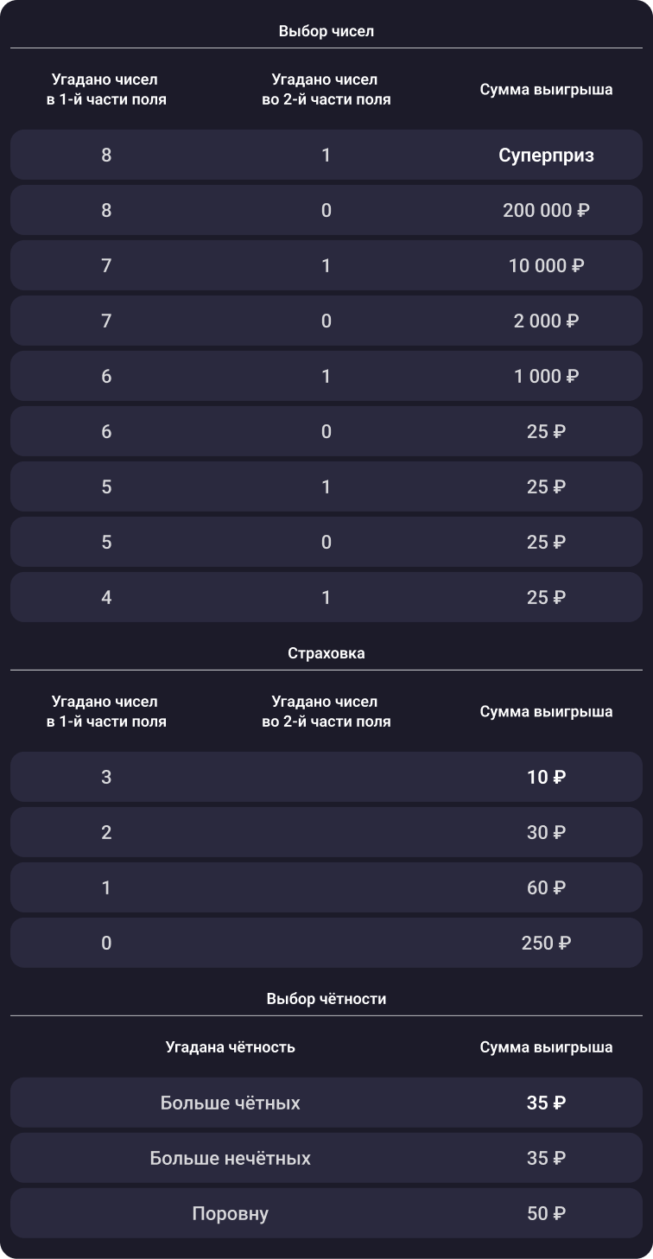The height and width of the screenshot is (1259, 653).
Task: Select the insurance row paying 30 ₽
Action: tap(326, 833)
